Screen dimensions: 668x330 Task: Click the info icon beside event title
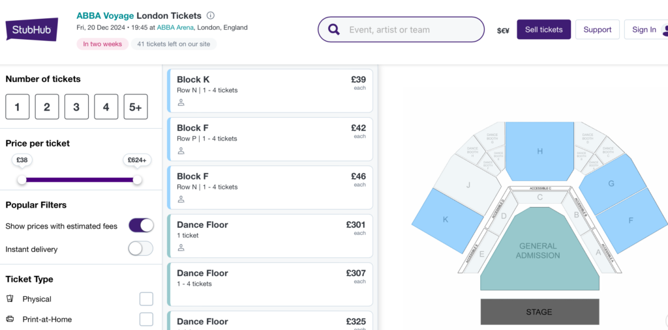coord(210,16)
